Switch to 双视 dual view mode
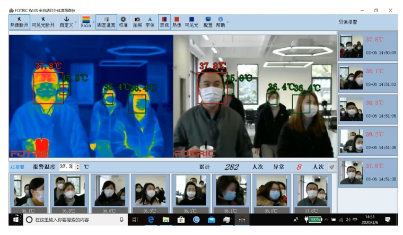 pyautogui.click(x=164, y=22)
